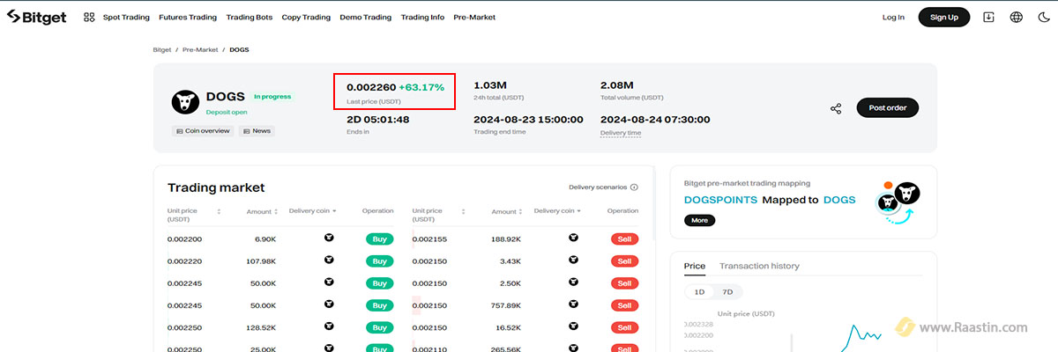
Task: Click the Pre-Market breadcrumb link
Action: [x=200, y=50]
